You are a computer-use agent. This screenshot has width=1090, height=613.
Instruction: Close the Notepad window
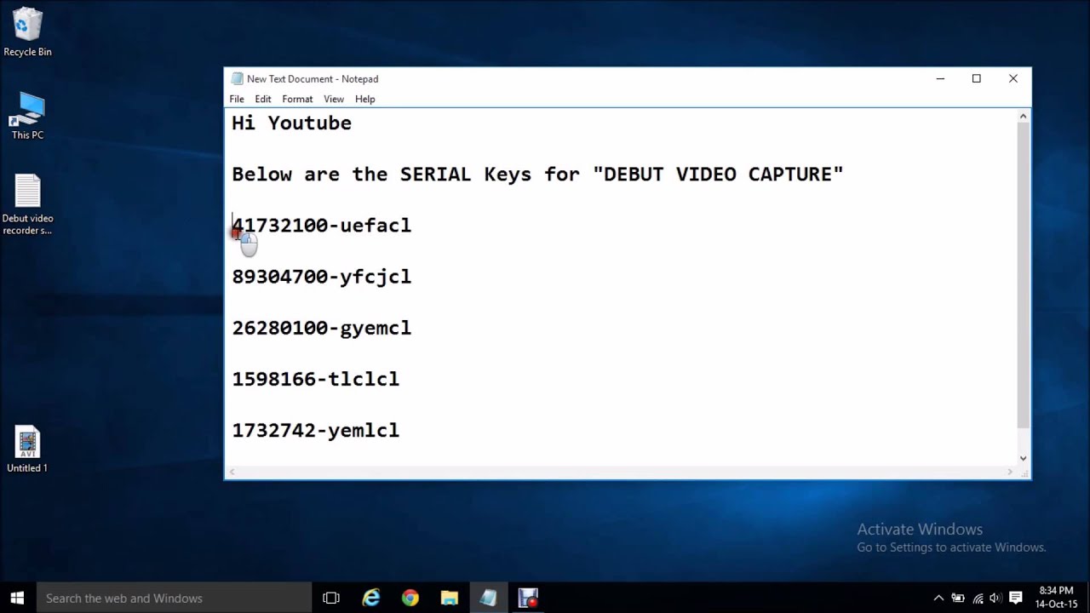coord(1013,78)
